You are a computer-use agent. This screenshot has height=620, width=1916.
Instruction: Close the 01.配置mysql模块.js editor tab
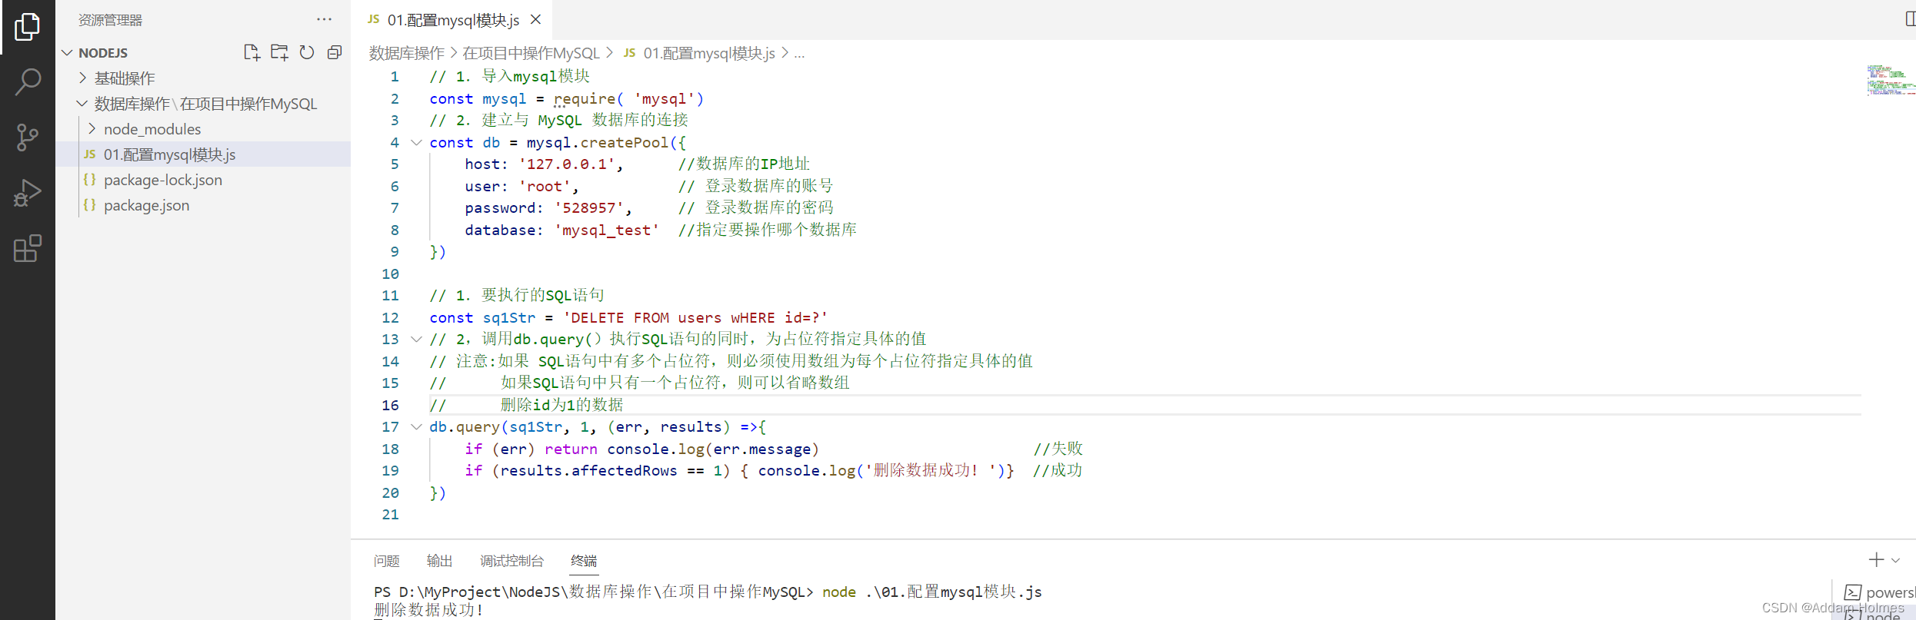pos(536,19)
